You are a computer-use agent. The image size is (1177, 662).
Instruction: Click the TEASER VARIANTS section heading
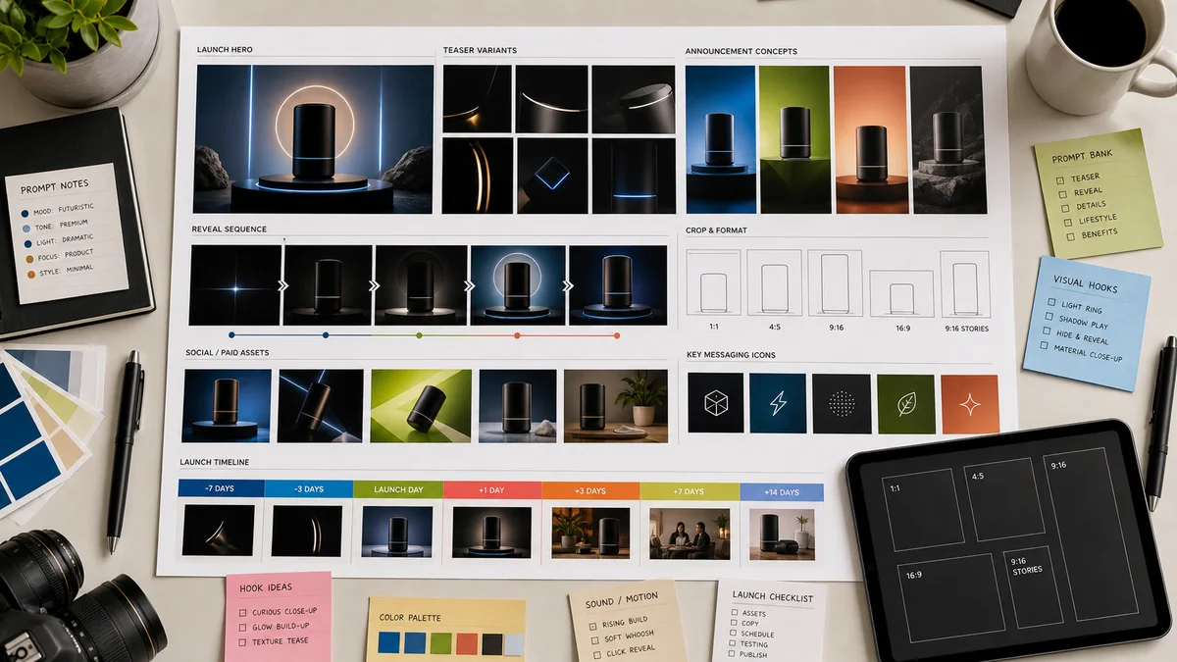[x=480, y=50]
